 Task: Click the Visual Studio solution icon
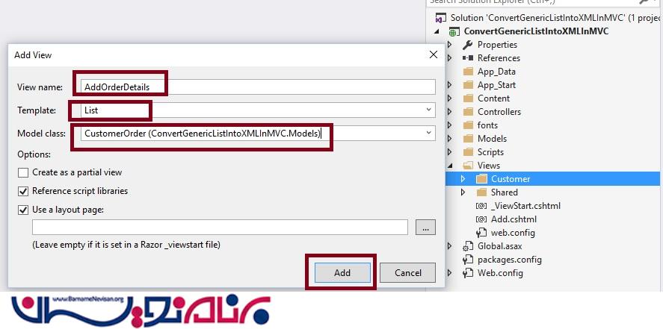441,18
